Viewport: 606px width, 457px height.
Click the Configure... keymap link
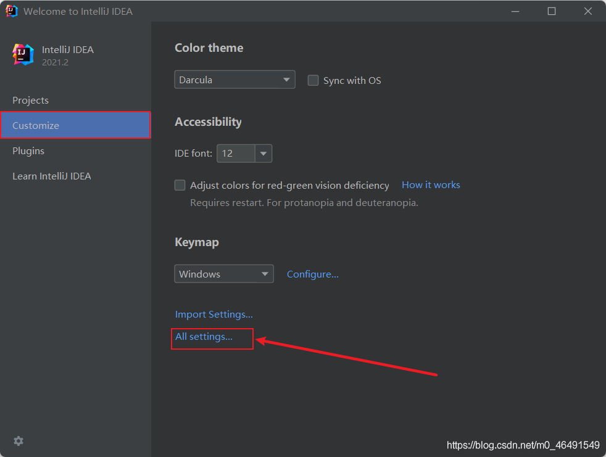tap(313, 274)
